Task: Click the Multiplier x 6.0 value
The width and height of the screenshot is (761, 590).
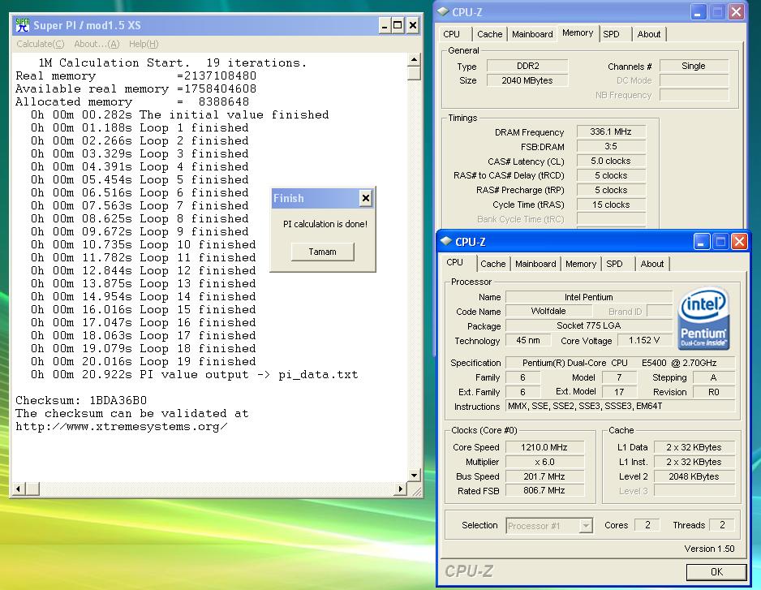Action: tap(544, 462)
